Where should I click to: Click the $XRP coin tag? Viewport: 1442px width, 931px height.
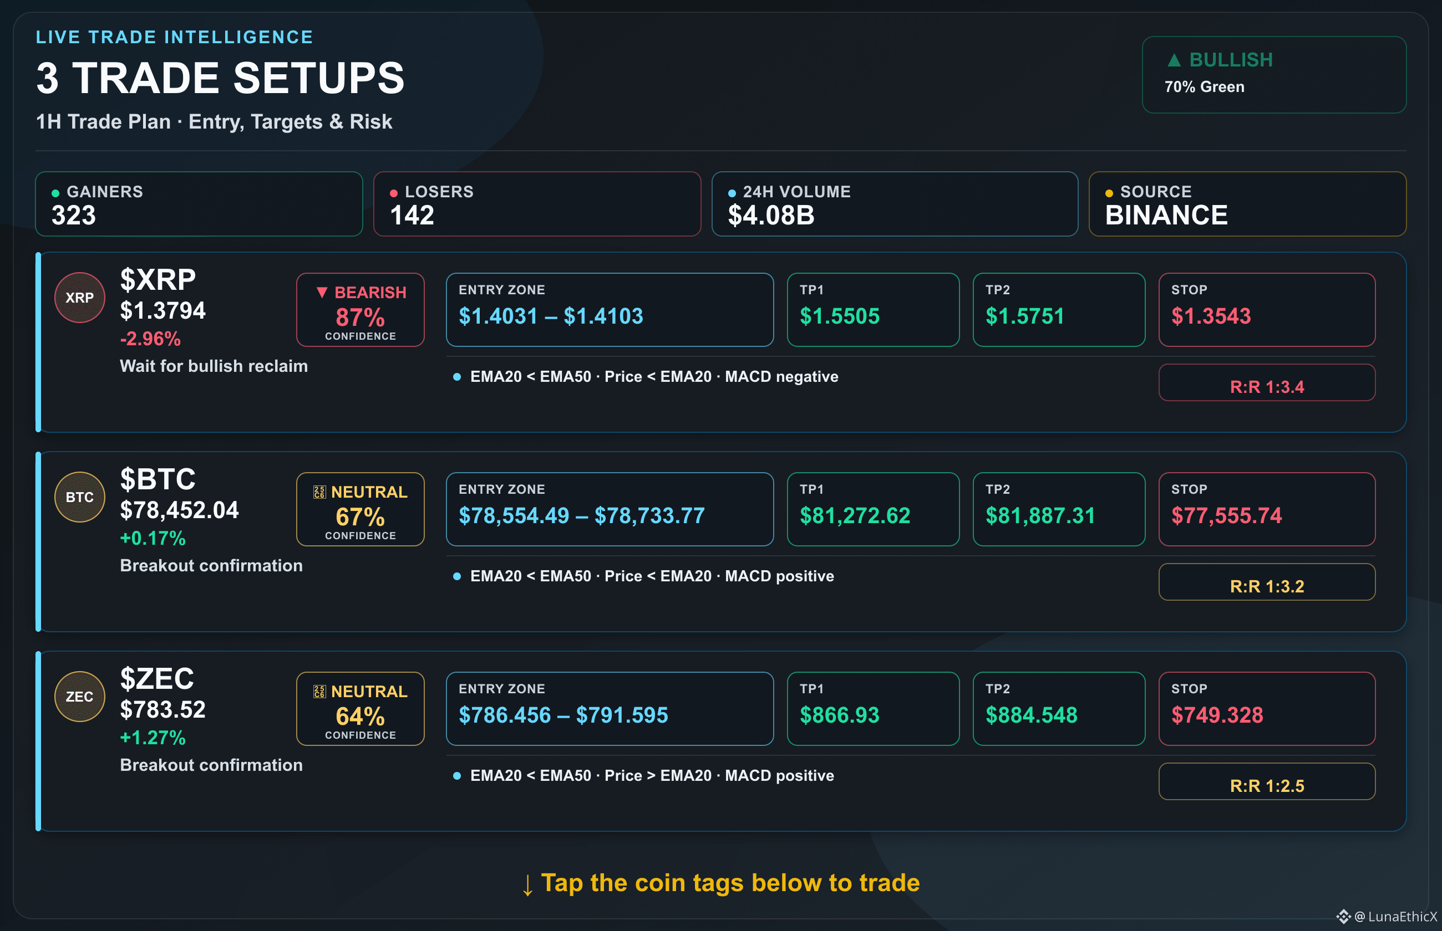point(158,280)
